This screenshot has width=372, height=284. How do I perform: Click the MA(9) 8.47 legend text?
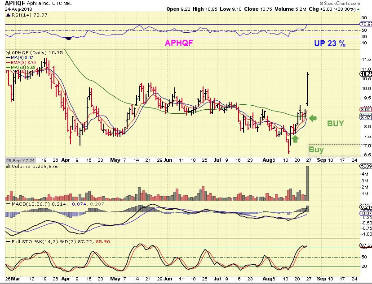coord(22,58)
